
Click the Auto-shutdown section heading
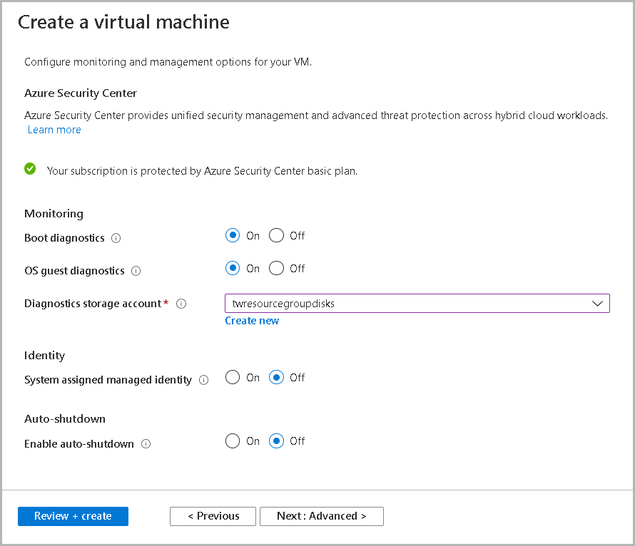click(65, 419)
